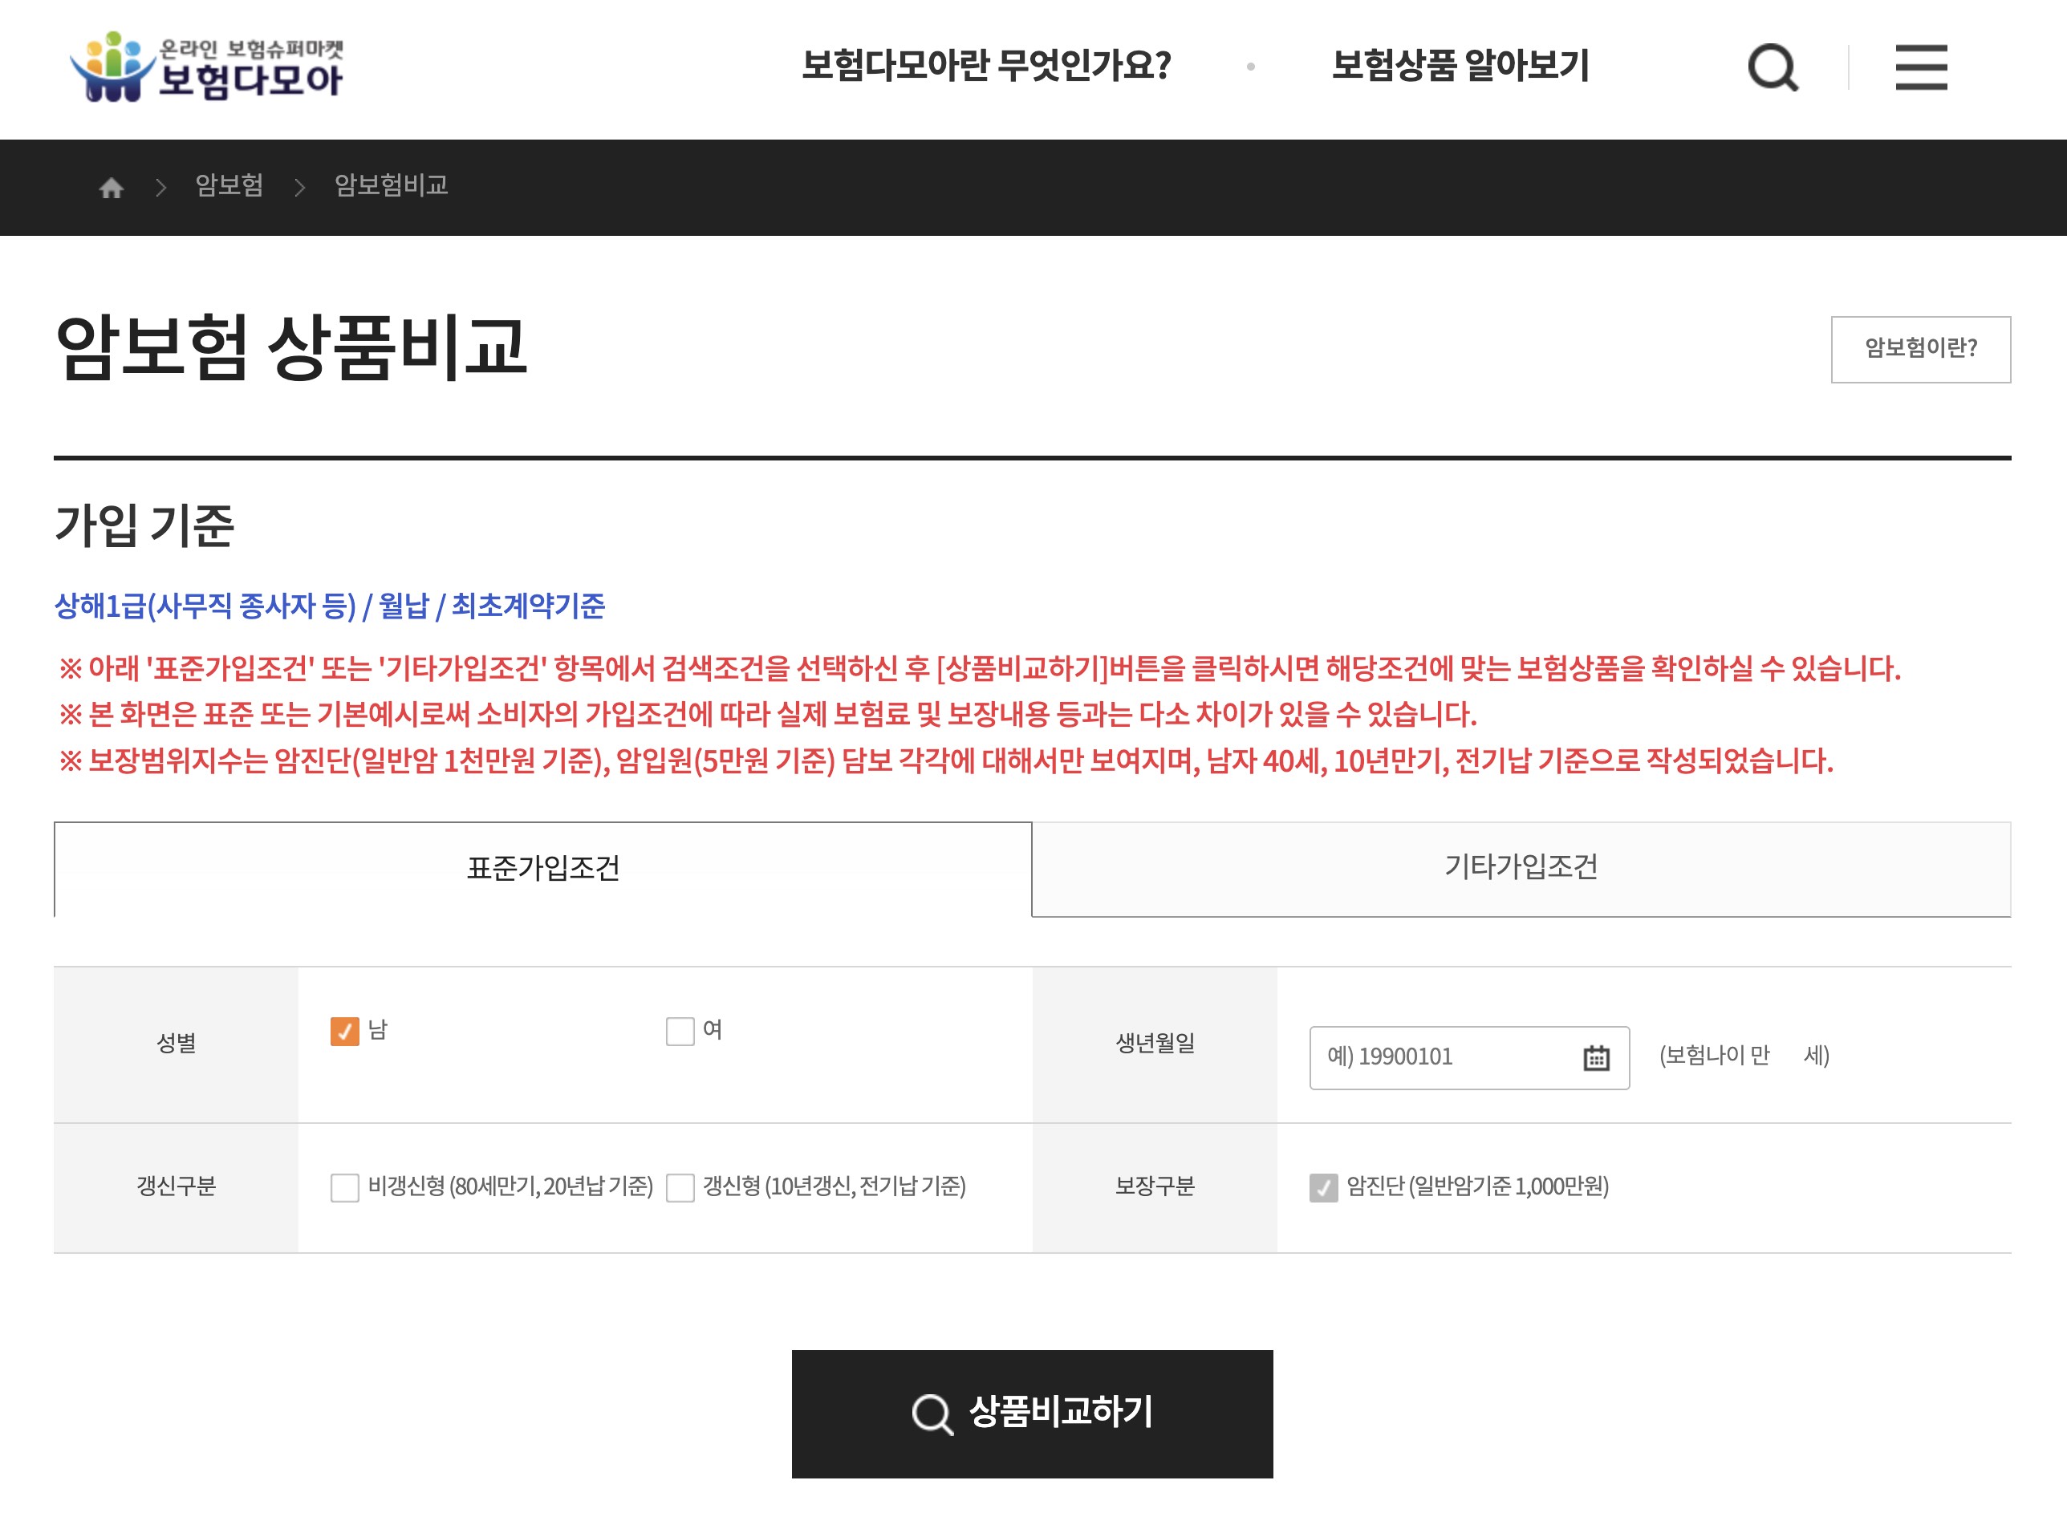
Task: Click the home icon in breadcrumb
Action: pos(112,188)
